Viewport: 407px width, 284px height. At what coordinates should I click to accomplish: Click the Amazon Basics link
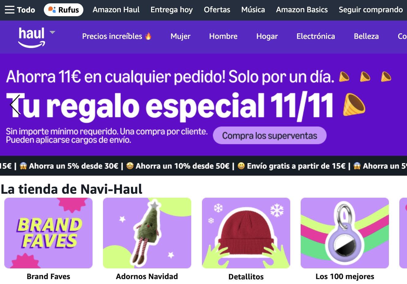click(x=302, y=10)
